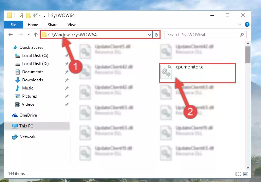Screen dimensions: 261x182
Task: Switch to the View ribbon tab
Action: (71, 25)
